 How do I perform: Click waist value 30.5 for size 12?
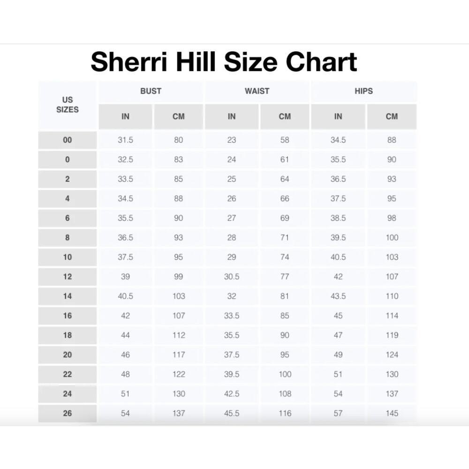(232, 277)
